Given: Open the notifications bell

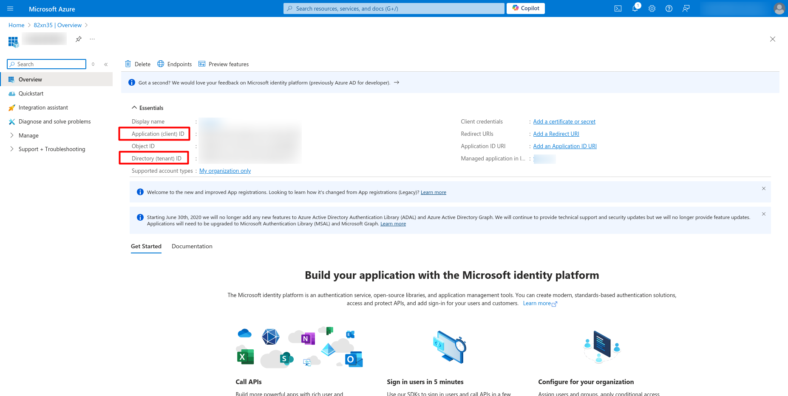Looking at the screenshot, I should [x=635, y=8].
